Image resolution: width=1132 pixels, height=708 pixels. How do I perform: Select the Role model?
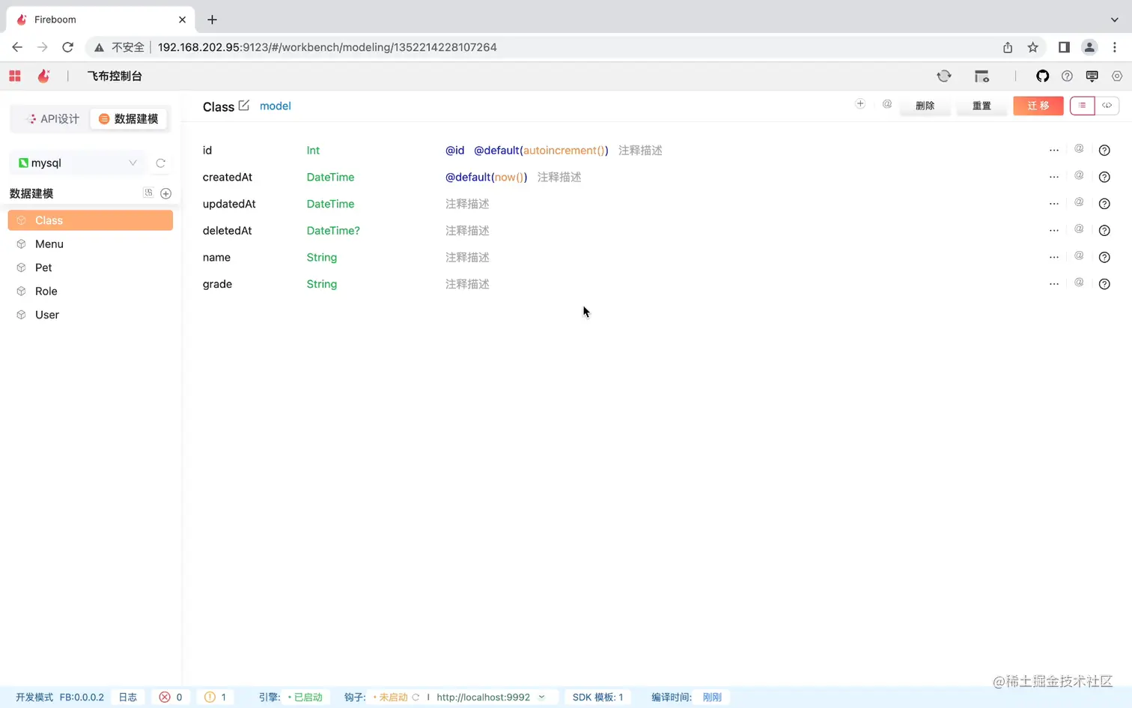(91, 291)
